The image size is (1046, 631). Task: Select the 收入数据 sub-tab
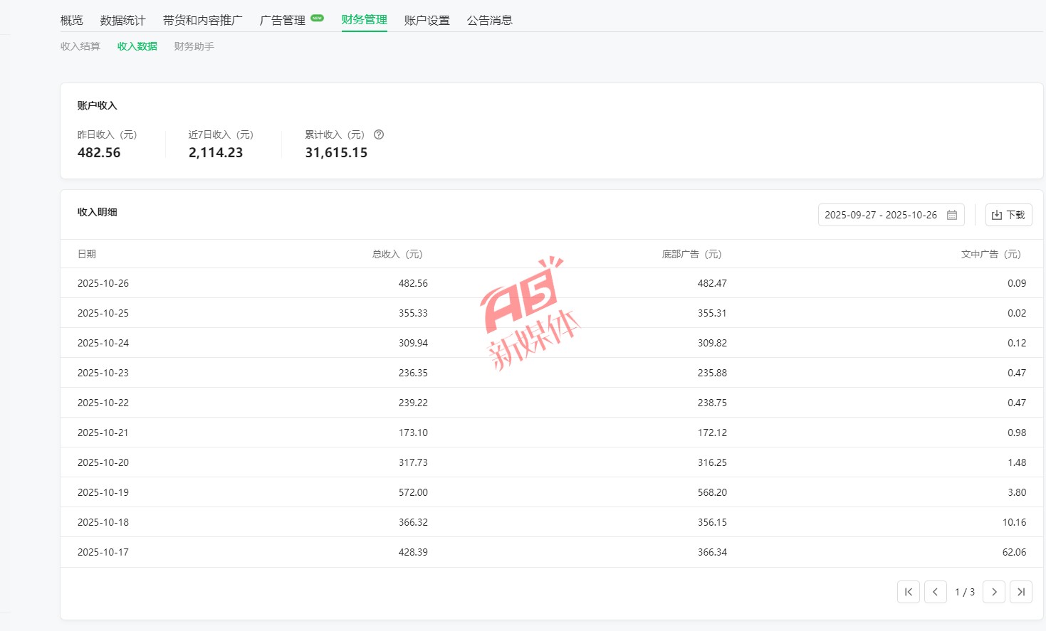click(x=137, y=46)
